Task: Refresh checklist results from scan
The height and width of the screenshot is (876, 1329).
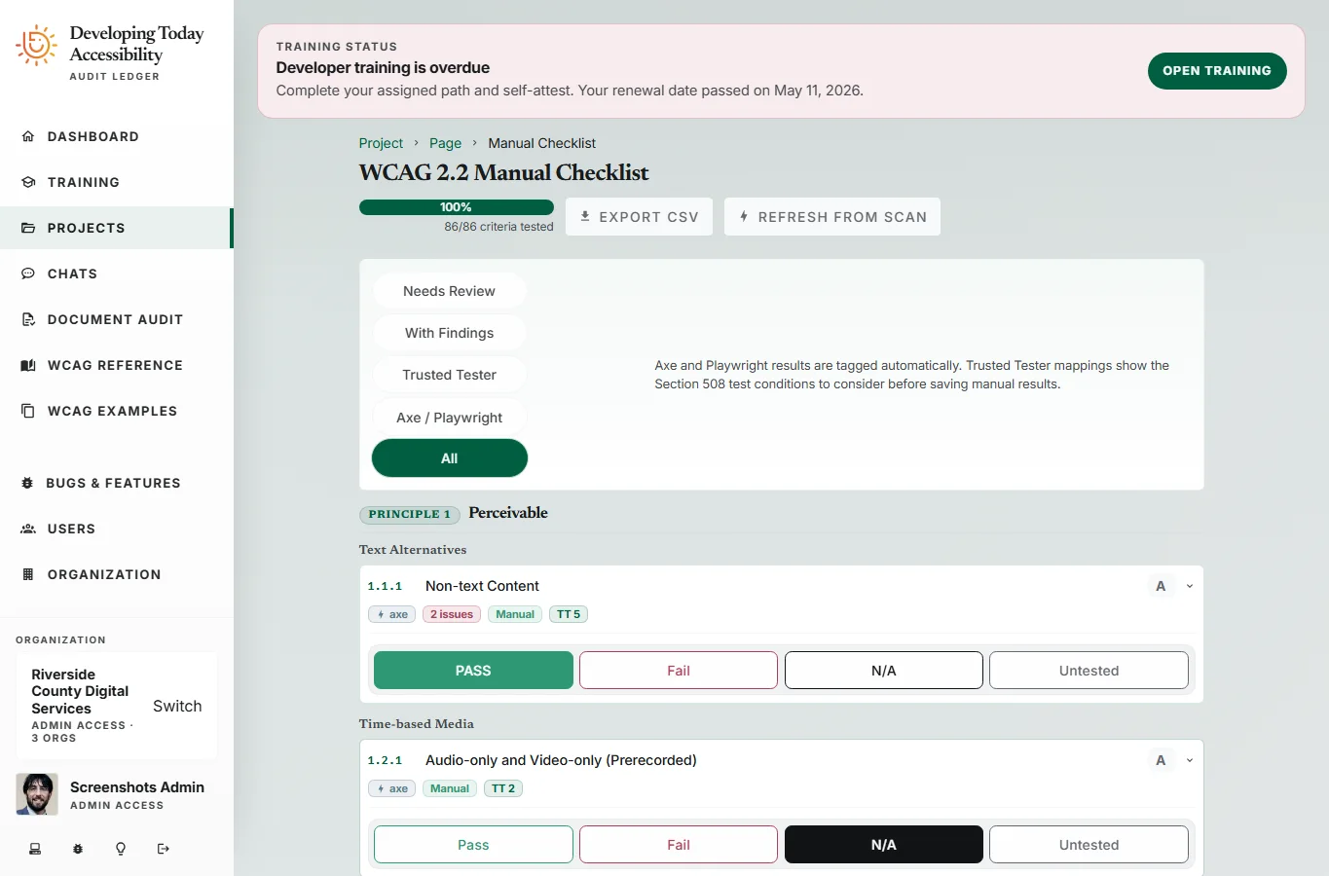Action: click(832, 217)
